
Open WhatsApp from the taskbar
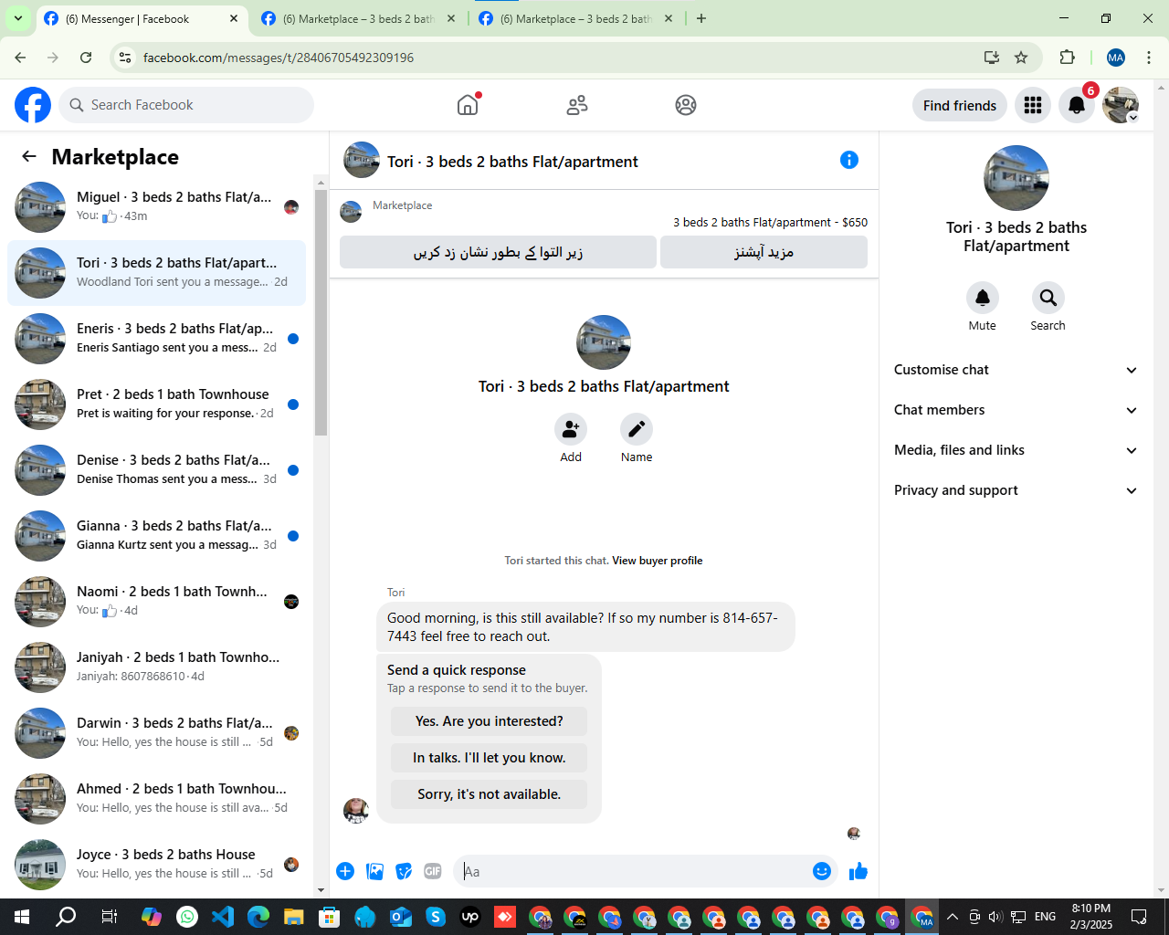(x=187, y=917)
